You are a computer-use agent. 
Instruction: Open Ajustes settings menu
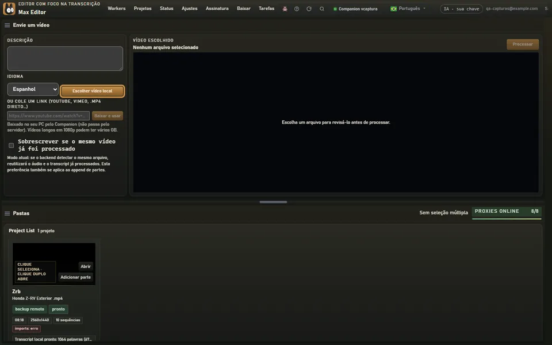tap(189, 9)
